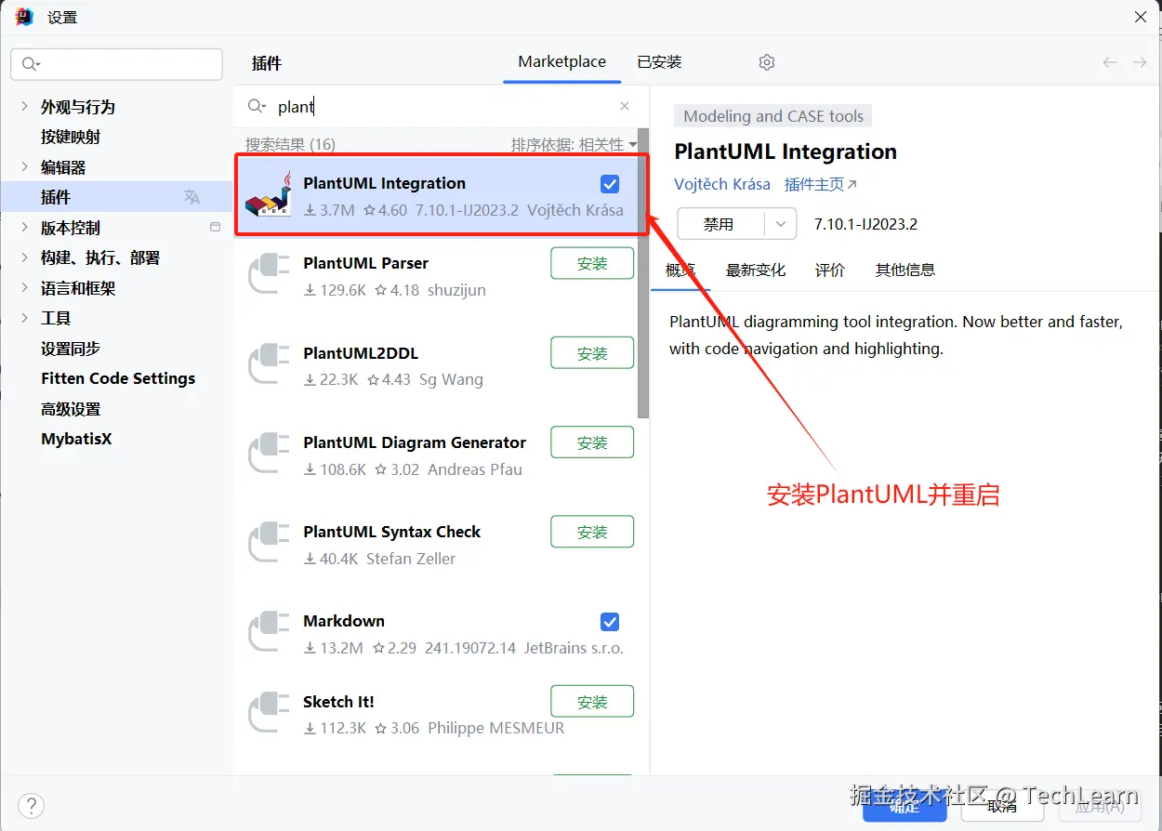Screen dimensions: 1162x831
Task: Switch to the 已安装 tab
Action: [659, 62]
